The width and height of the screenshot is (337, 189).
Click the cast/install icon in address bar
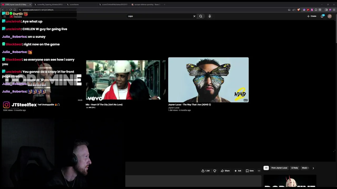289,10
